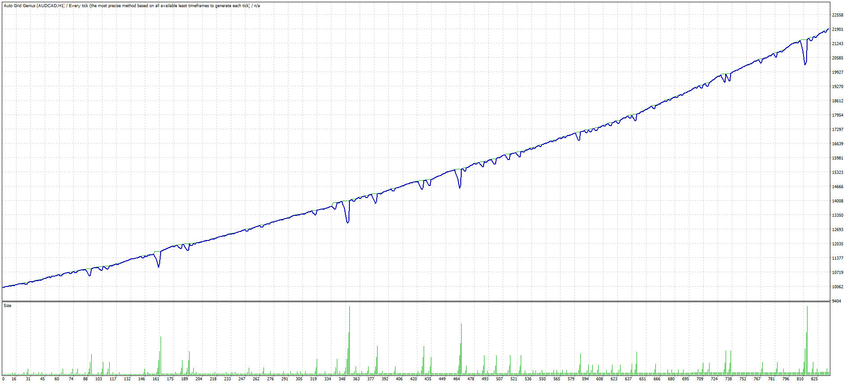Screen dimensions: 850x383
Task: Click the 13350 balance axis value
Action: [837, 215]
